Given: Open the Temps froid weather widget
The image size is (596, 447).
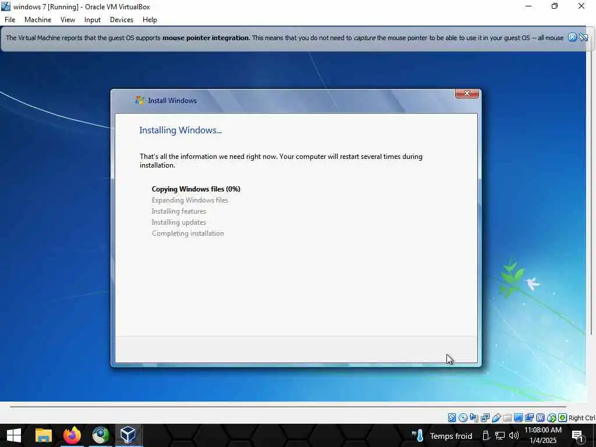Looking at the screenshot, I should coord(442,435).
